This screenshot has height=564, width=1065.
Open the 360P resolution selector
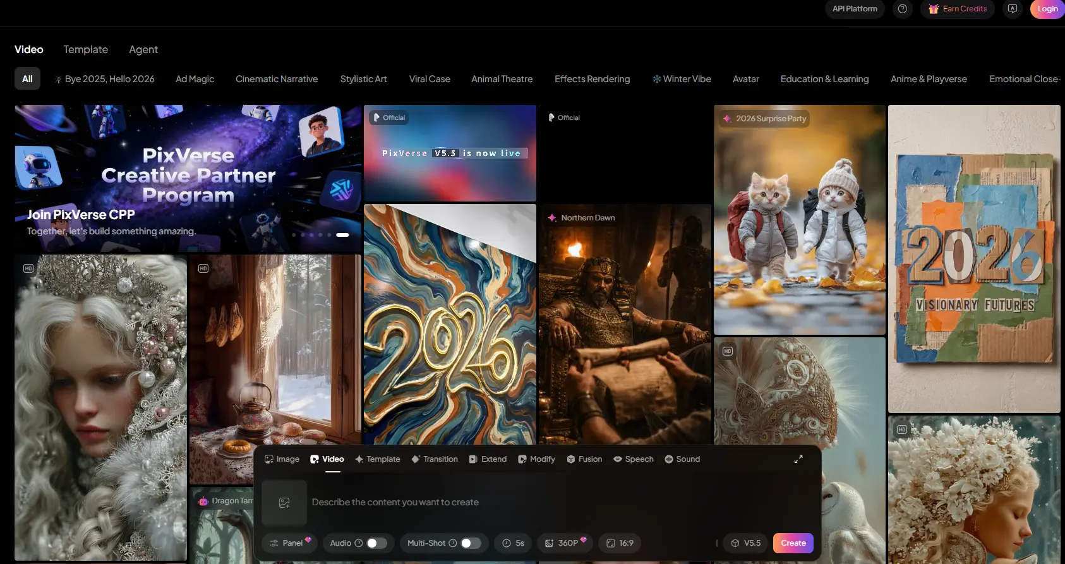tap(565, 543)
